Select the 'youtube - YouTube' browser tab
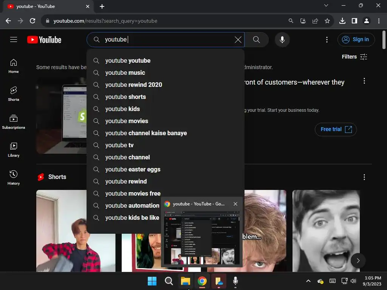The width and height of the screenshot is (387, 290). tap(48, 6)
